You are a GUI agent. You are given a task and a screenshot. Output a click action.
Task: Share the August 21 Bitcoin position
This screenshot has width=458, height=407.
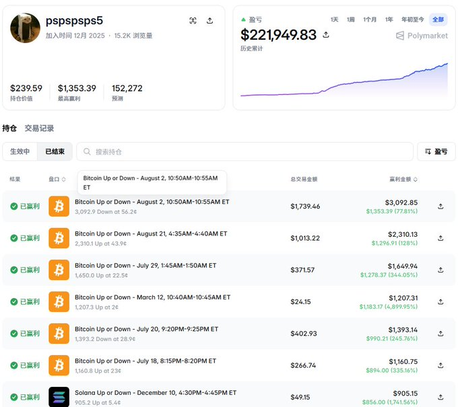[x=440, y=238]
